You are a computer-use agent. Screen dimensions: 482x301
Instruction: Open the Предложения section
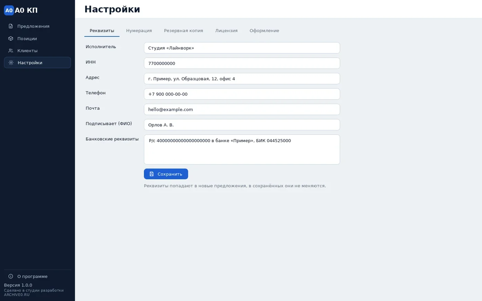click(38, 26)
